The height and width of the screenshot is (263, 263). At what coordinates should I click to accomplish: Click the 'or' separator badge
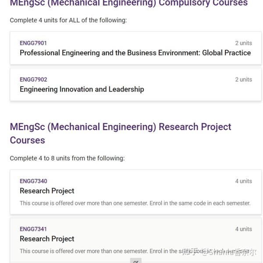pos(136,261)
